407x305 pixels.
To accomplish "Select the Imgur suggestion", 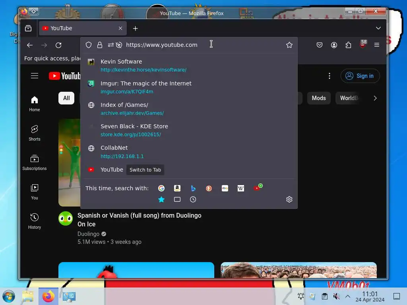I will tap(189, 87).
